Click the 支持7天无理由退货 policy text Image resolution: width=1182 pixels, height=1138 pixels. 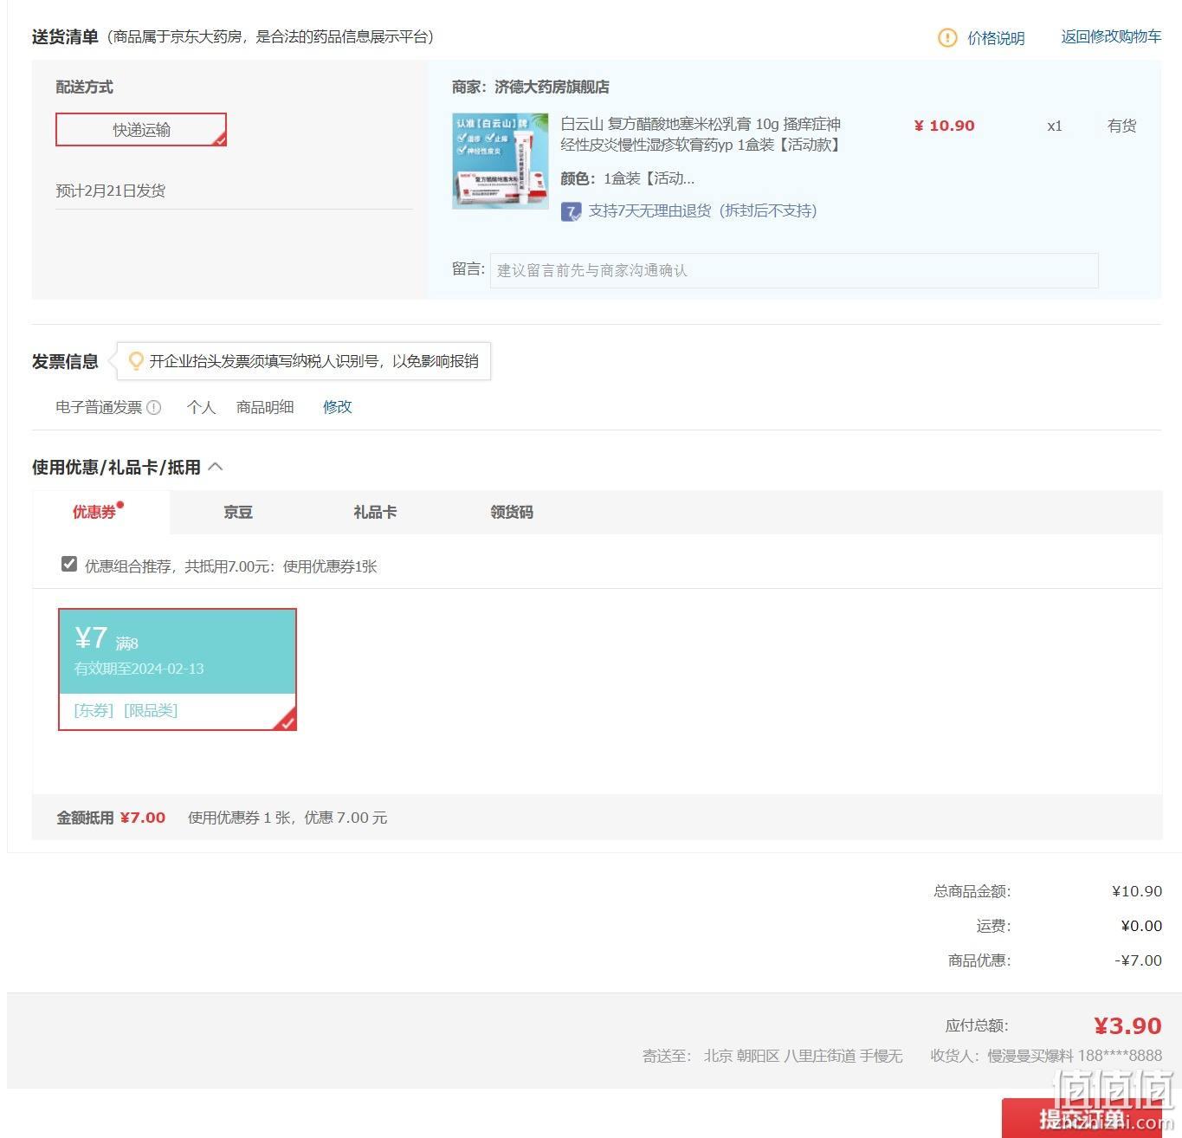[702, 210]
